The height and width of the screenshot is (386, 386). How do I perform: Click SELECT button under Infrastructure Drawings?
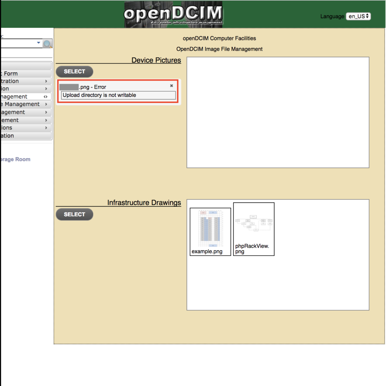click(x=74, y=214)
